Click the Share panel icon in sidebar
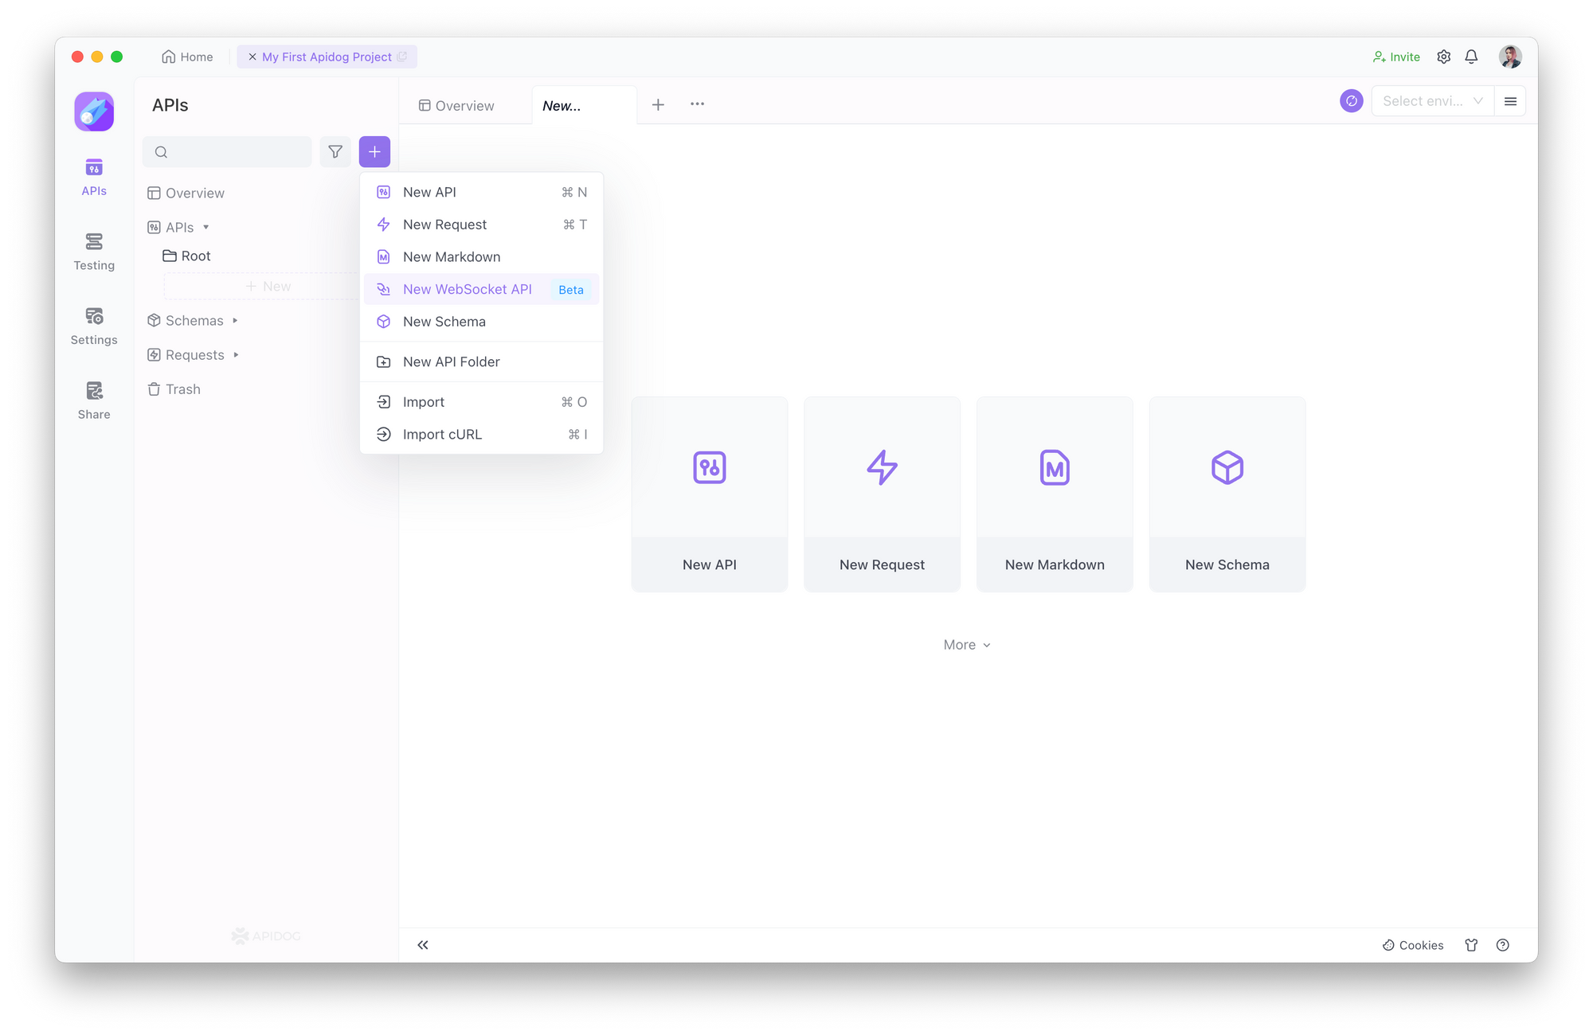This screenshot has width=1593, height=1035. click(x=94, y=398)
